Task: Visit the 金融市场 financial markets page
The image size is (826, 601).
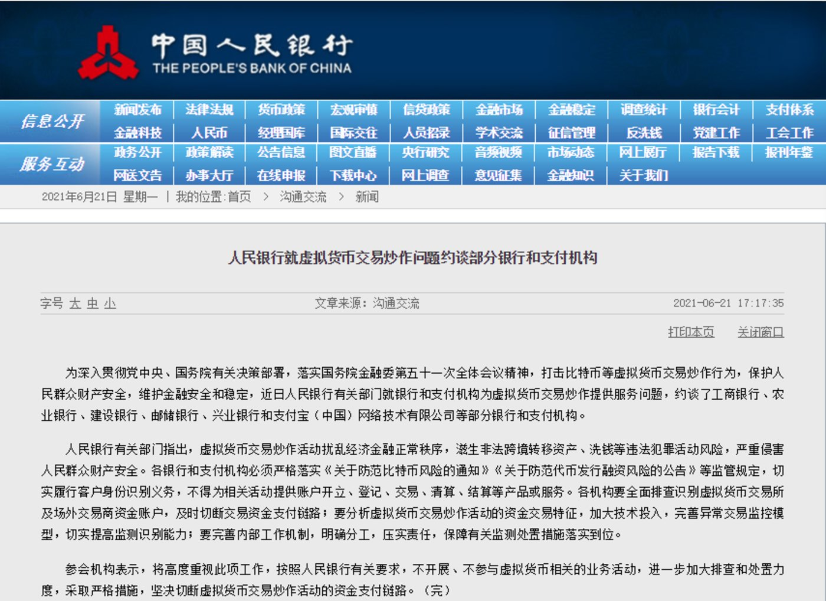Action: 499,110
